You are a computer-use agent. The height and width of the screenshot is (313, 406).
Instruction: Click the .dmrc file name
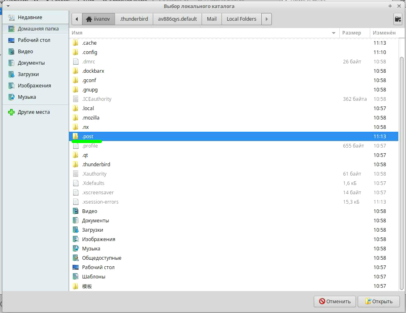tap(89, 62)
